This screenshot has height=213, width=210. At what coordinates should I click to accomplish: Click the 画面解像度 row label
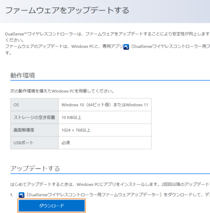tap(35, 130)
